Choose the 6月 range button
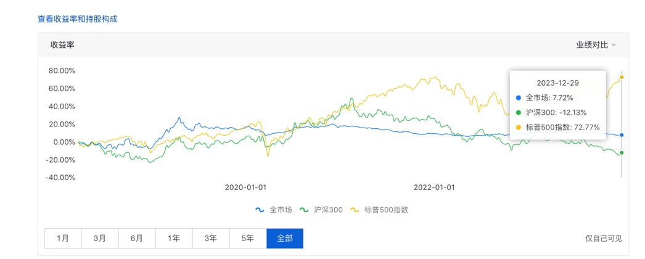645x259 pixels. point(136,239)
